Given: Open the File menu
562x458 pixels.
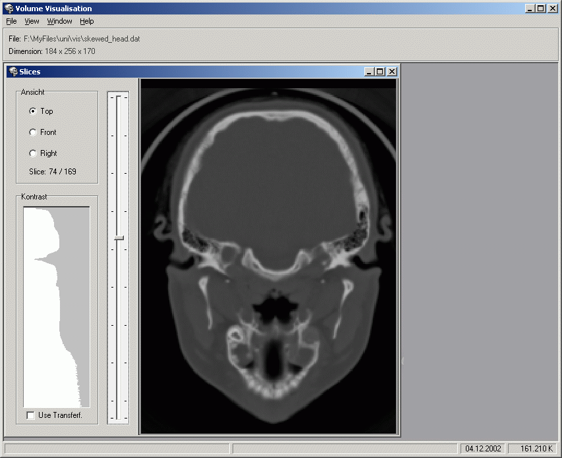Looking at the screenshot, I should [x=11, y=21].
